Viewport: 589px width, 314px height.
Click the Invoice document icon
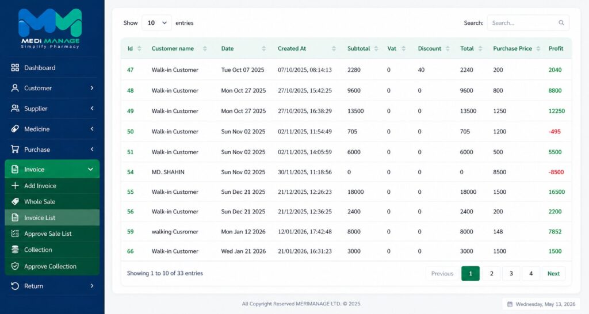pos(15,170)
